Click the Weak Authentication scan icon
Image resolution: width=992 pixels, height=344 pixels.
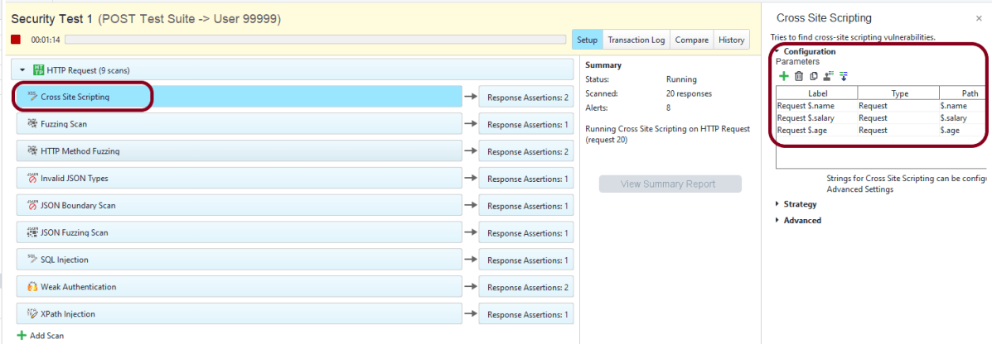[32, 287]
